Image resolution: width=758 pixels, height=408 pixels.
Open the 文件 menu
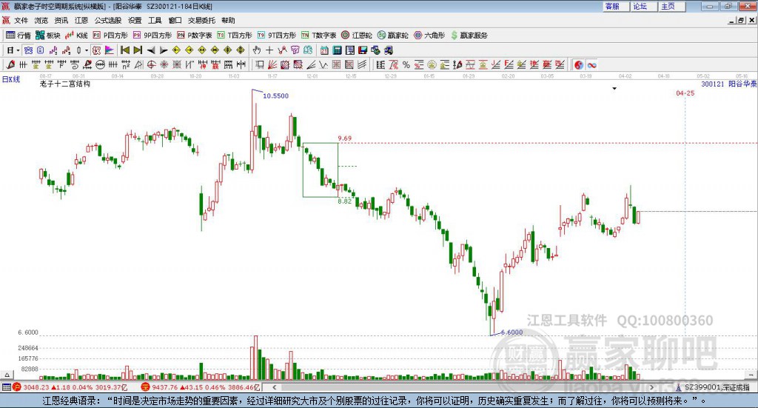(x=21, y=20)
